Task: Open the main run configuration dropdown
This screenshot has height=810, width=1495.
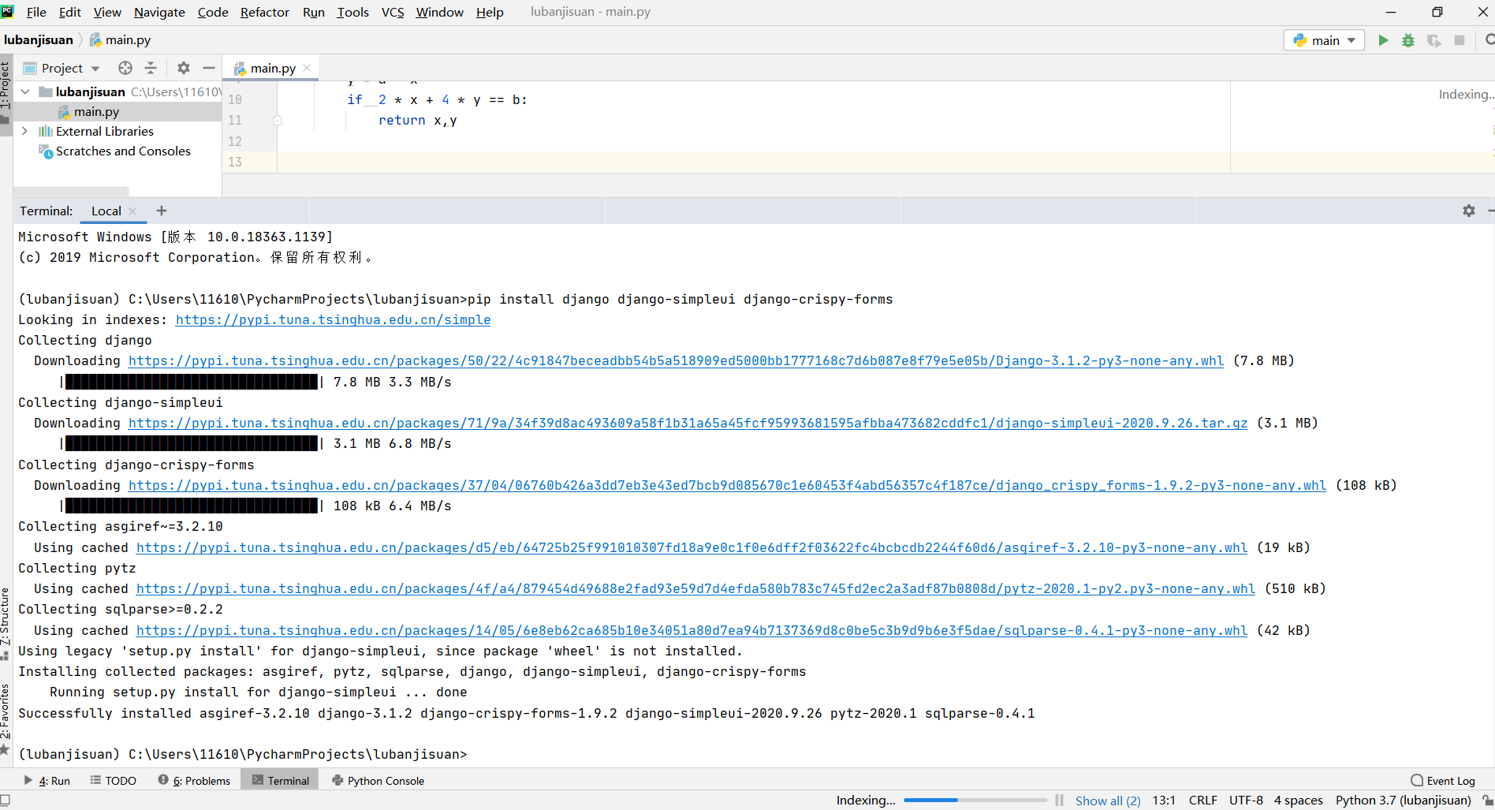Action: coord(1325,40)
